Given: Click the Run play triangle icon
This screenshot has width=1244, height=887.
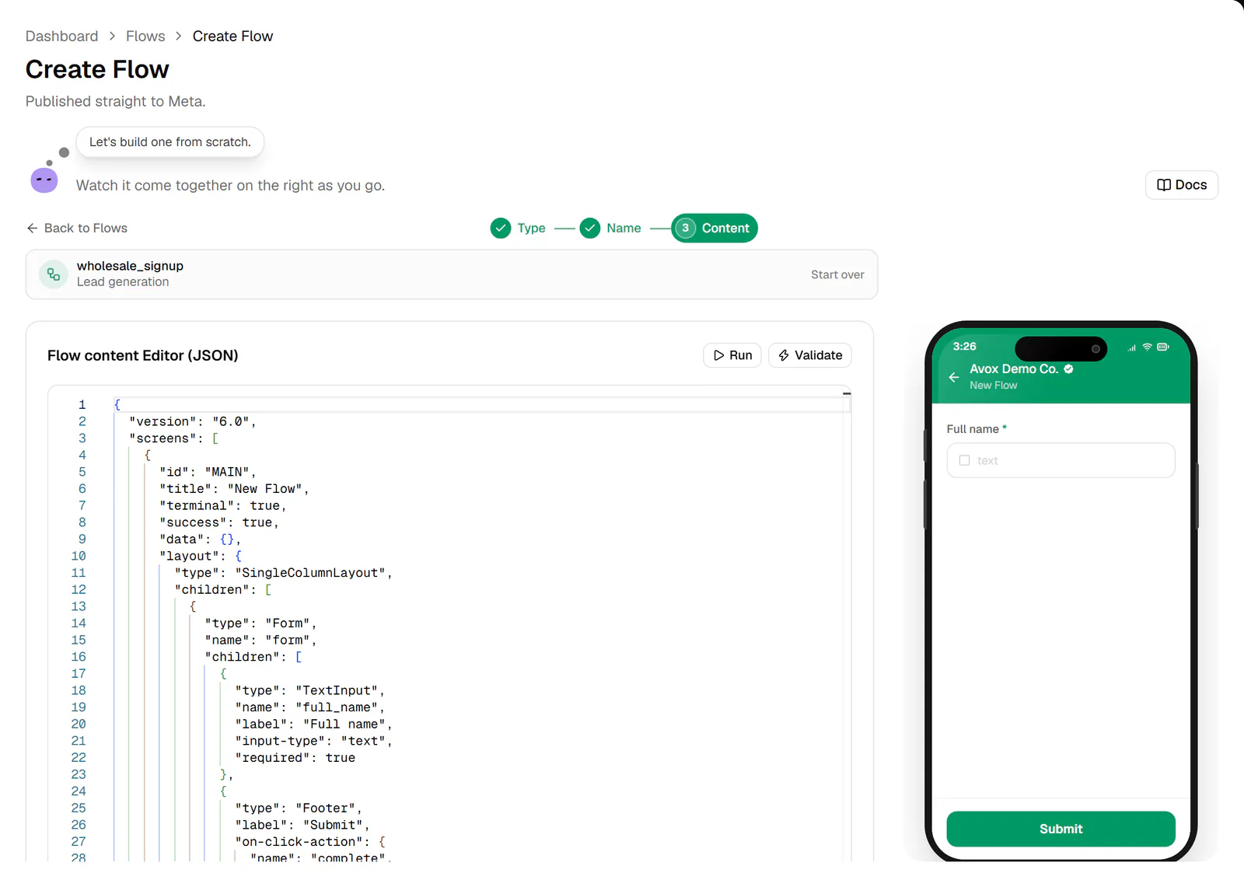Looking at the screenshot, I should click(718, 355).
